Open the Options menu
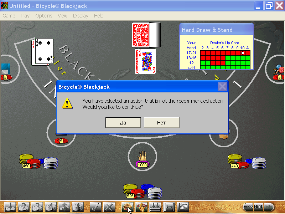The image size is (285, 214). [44, 16]
